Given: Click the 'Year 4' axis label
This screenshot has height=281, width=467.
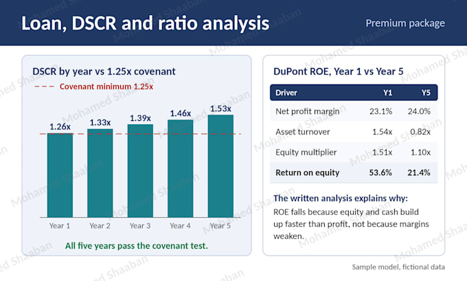Looking at the screenshot, I should 180,226.
